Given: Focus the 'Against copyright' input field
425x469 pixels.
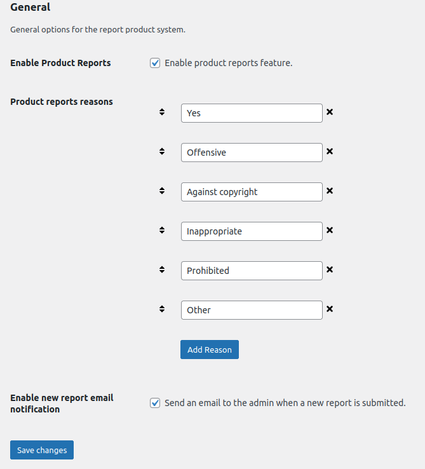Looking at the screenshot, I should [x=252, y=192].
